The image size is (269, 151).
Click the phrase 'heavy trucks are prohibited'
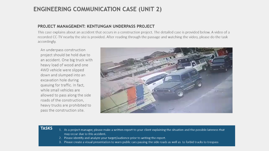pos(63,105)
